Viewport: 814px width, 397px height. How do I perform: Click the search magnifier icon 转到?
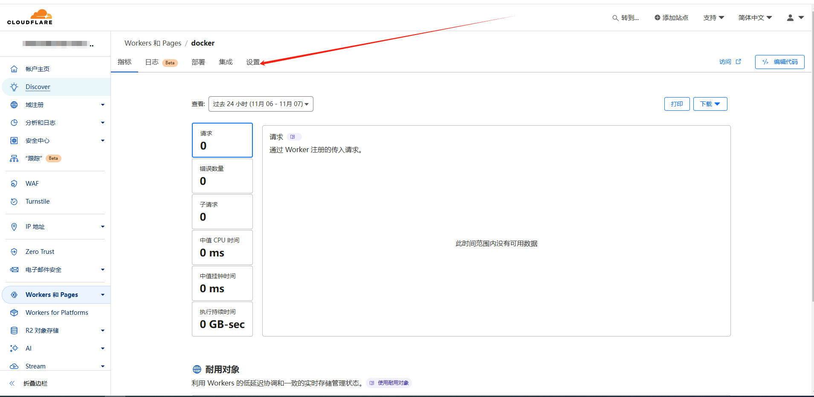pos(615,18)
